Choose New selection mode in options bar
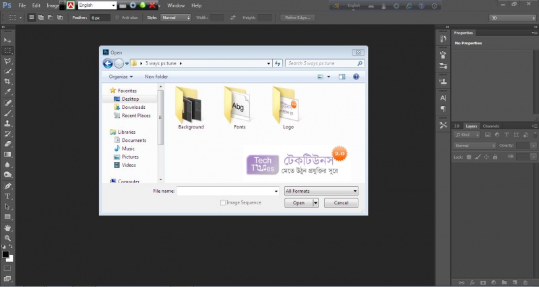Image resolution: width=539 pixels, height=287 pixels. pyautogui.click(x=32, y=17)
